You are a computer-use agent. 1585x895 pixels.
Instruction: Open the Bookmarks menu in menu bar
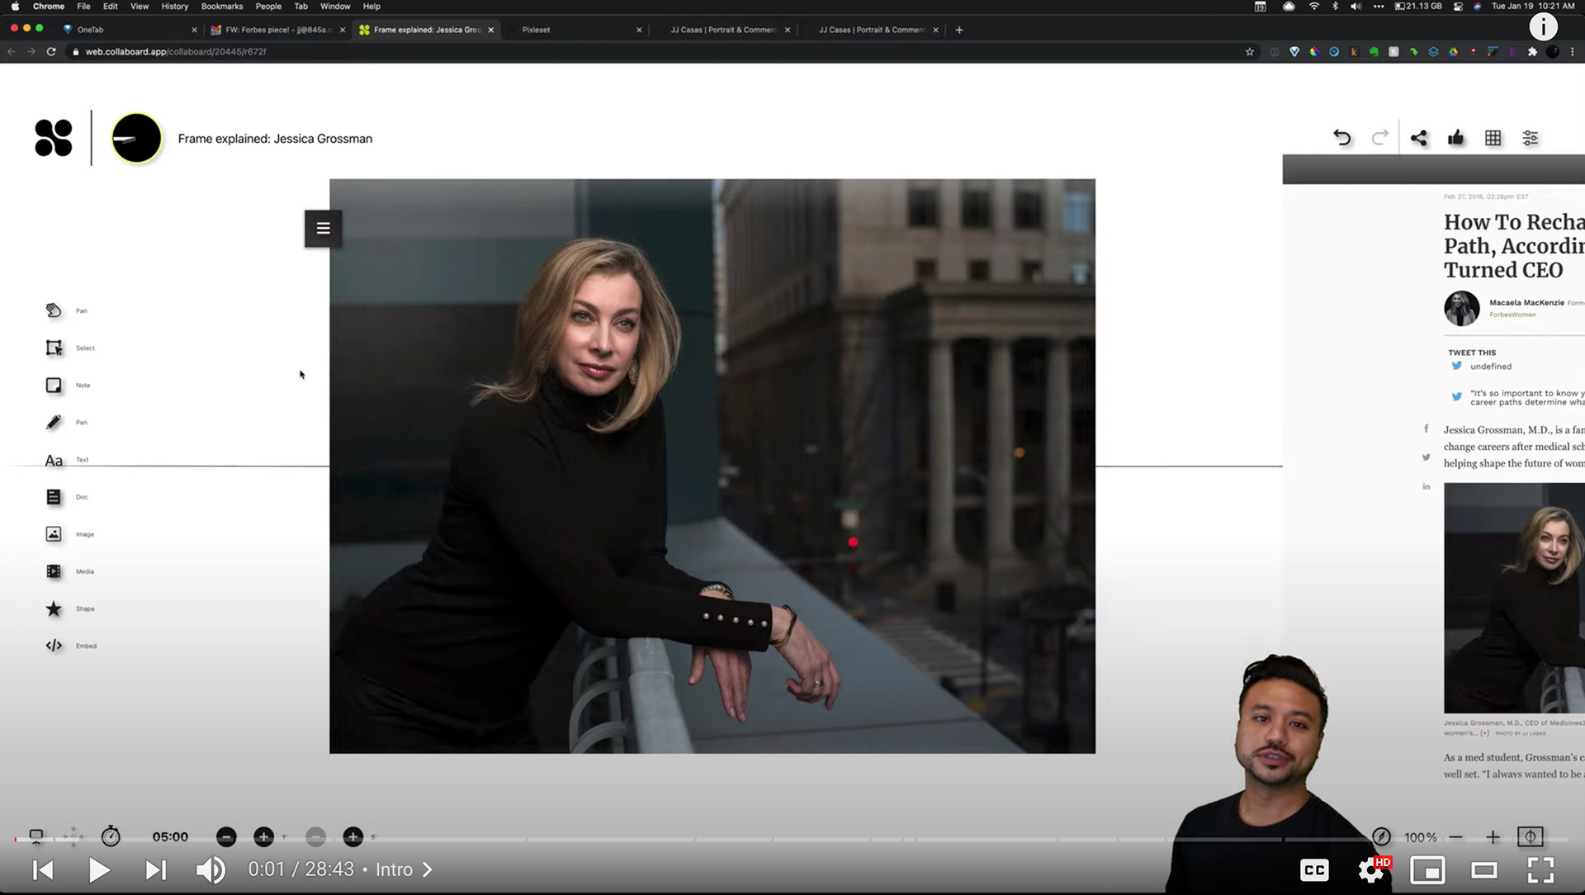tap(221, 6)
